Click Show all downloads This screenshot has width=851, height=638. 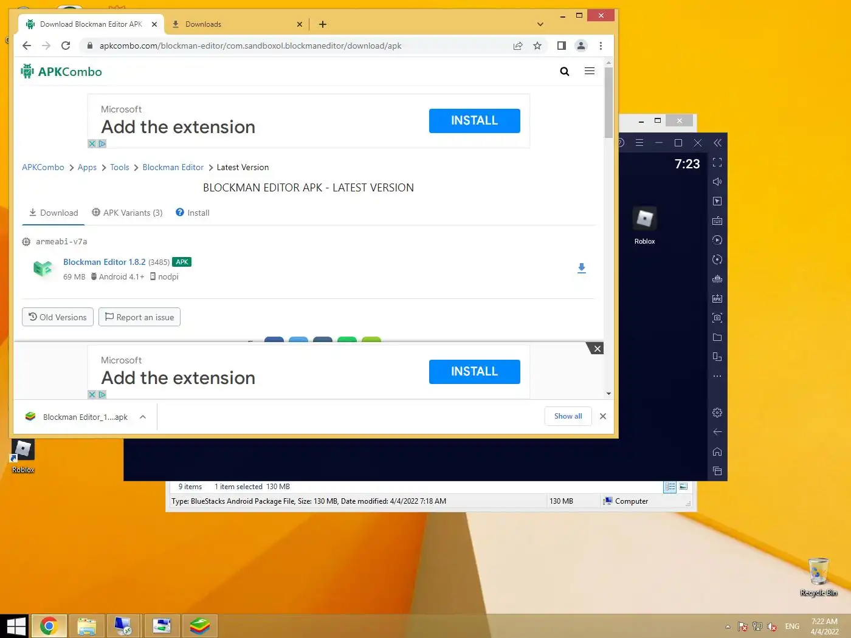pos(568,416)
